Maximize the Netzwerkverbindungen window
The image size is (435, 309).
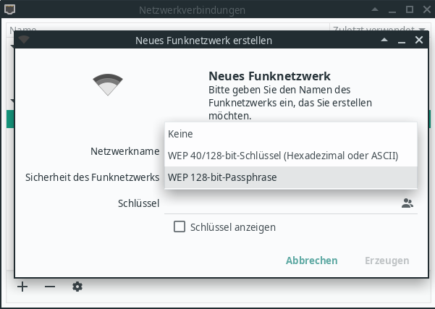pos(410,10)
